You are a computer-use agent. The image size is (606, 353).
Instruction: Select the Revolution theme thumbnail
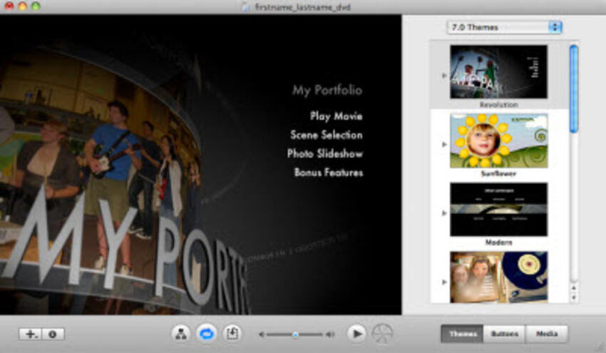pyautogui.click(x=498, y=71)
